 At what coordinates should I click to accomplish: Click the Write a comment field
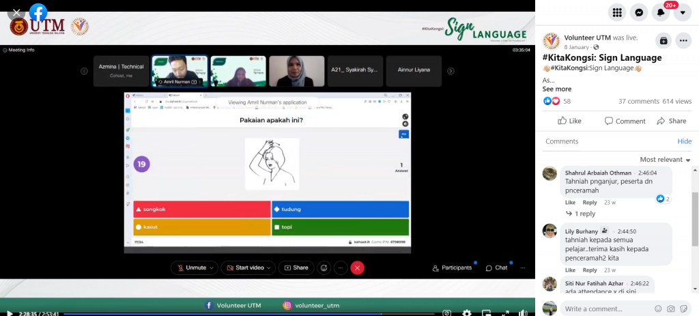pos(601,309)
